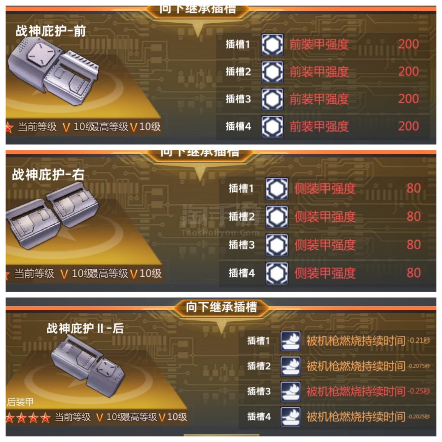
Task: Tap slot 4 hexagon icon of 战神庇护-右
Action: 277,273
